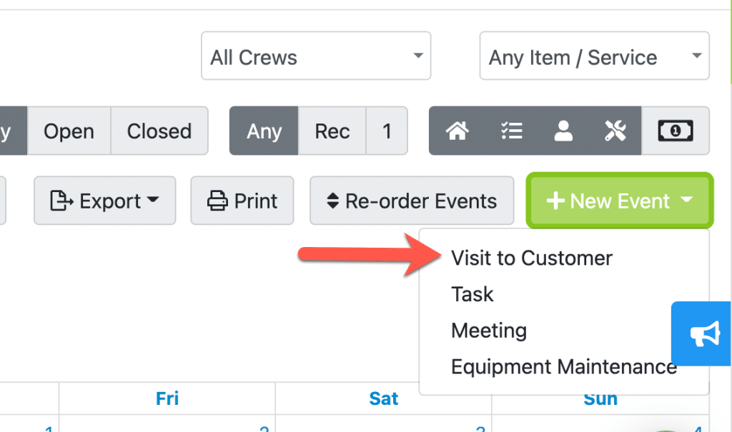Click the blue megaphone announcement icon
The width and height of the screenshot is (732, 432).
pos(703,334)
